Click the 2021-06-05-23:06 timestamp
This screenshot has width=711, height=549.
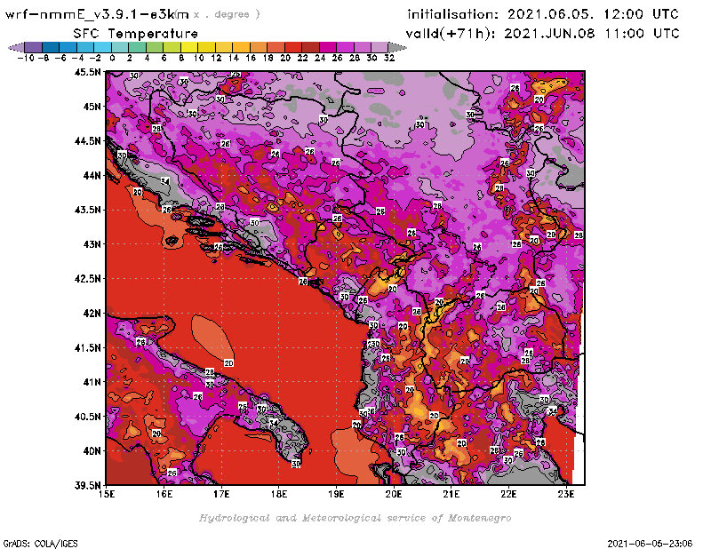[x=650, y=544]
